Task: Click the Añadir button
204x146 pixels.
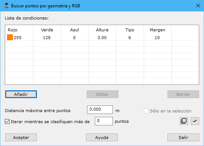Action: pyautogui.click(x=21, y=94)
